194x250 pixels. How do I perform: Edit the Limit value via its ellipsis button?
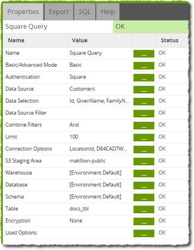(144, 138)
